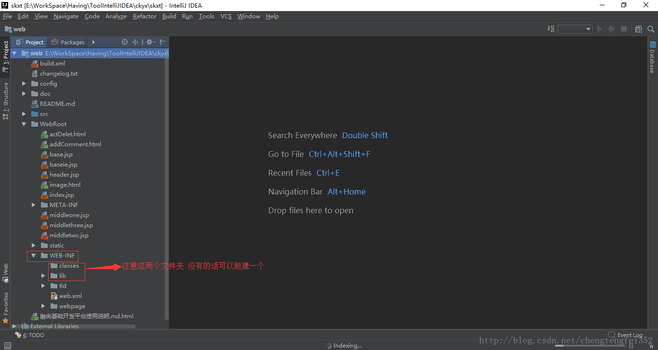This screenshot has height=350, width=658.
Task: Expand the tld folder
Action: (43, 286)
